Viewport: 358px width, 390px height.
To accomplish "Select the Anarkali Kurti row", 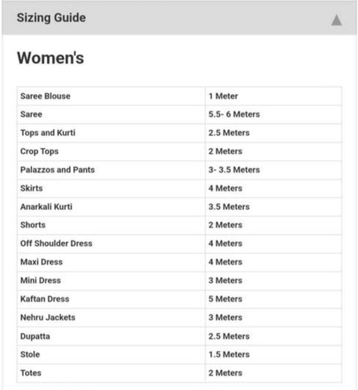I will click(179, 207).
